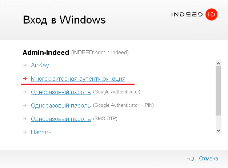Choose Одноразовый пароль with Google Authenticator
Image resolution: width=228 pixels, height=168 pixels.
pyautogui.click(x=61, y=92)
